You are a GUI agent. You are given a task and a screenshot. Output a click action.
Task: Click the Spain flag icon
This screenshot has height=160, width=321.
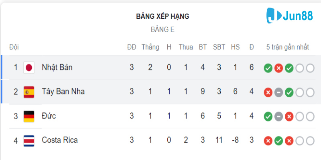tap(29, 92)
